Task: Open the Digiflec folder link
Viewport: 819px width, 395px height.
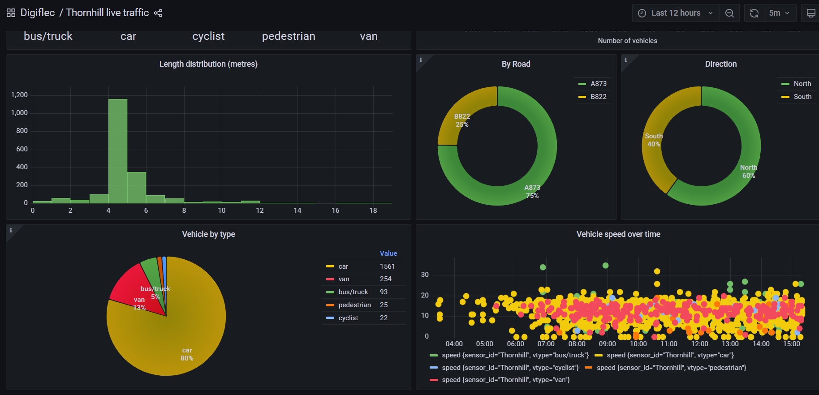Action: pos(38,13)
